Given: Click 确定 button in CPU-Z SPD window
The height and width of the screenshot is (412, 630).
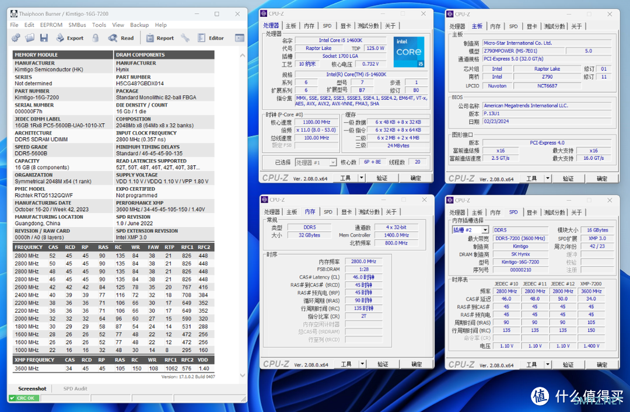Looking at the screenshot, I should click(602, 364).
